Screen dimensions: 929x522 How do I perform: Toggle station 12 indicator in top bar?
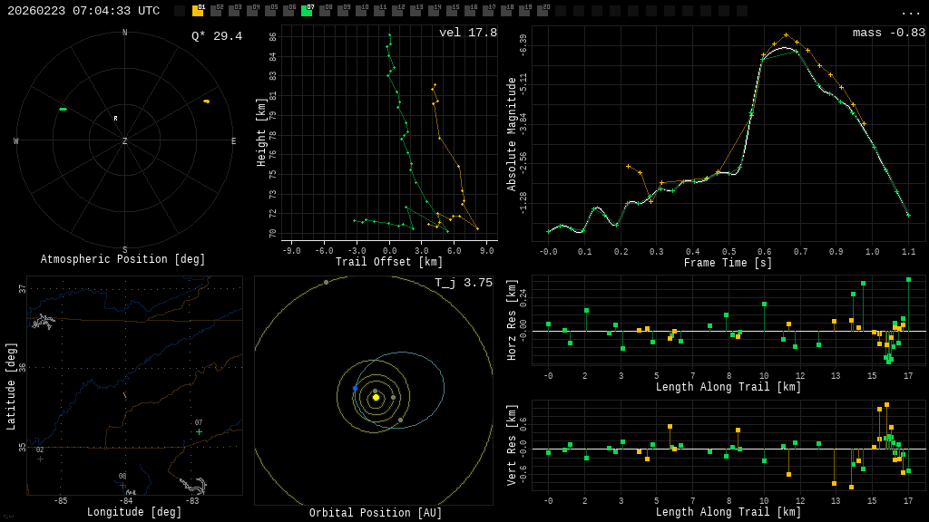click(397, 11)
